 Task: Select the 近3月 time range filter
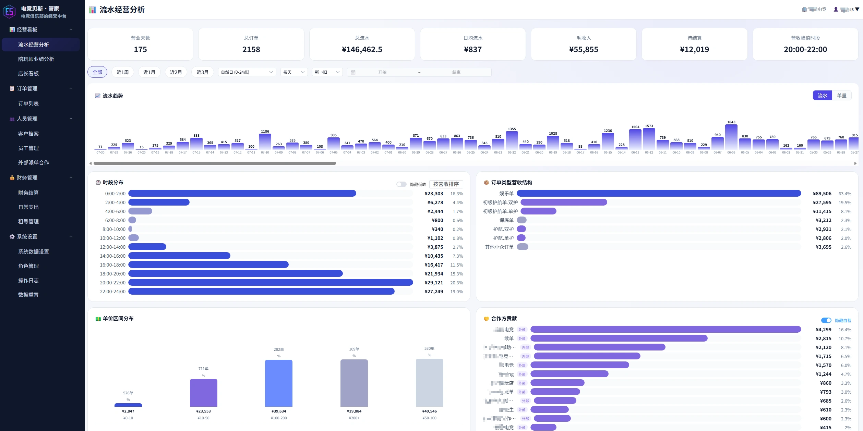(203, 72)
